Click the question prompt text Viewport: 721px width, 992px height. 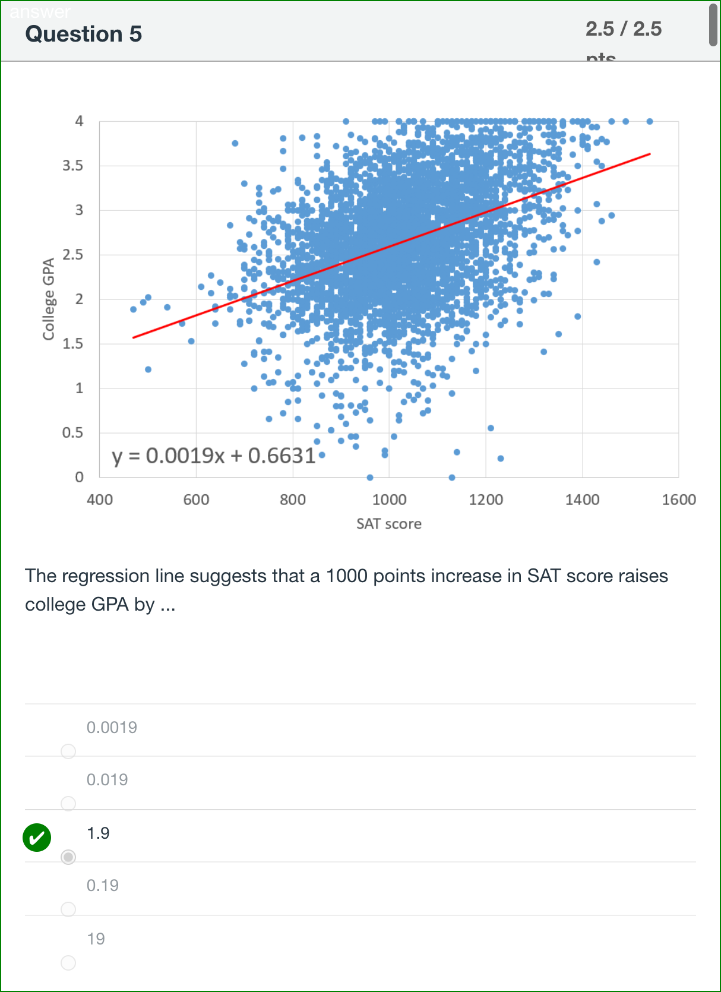tap(346, 590)
